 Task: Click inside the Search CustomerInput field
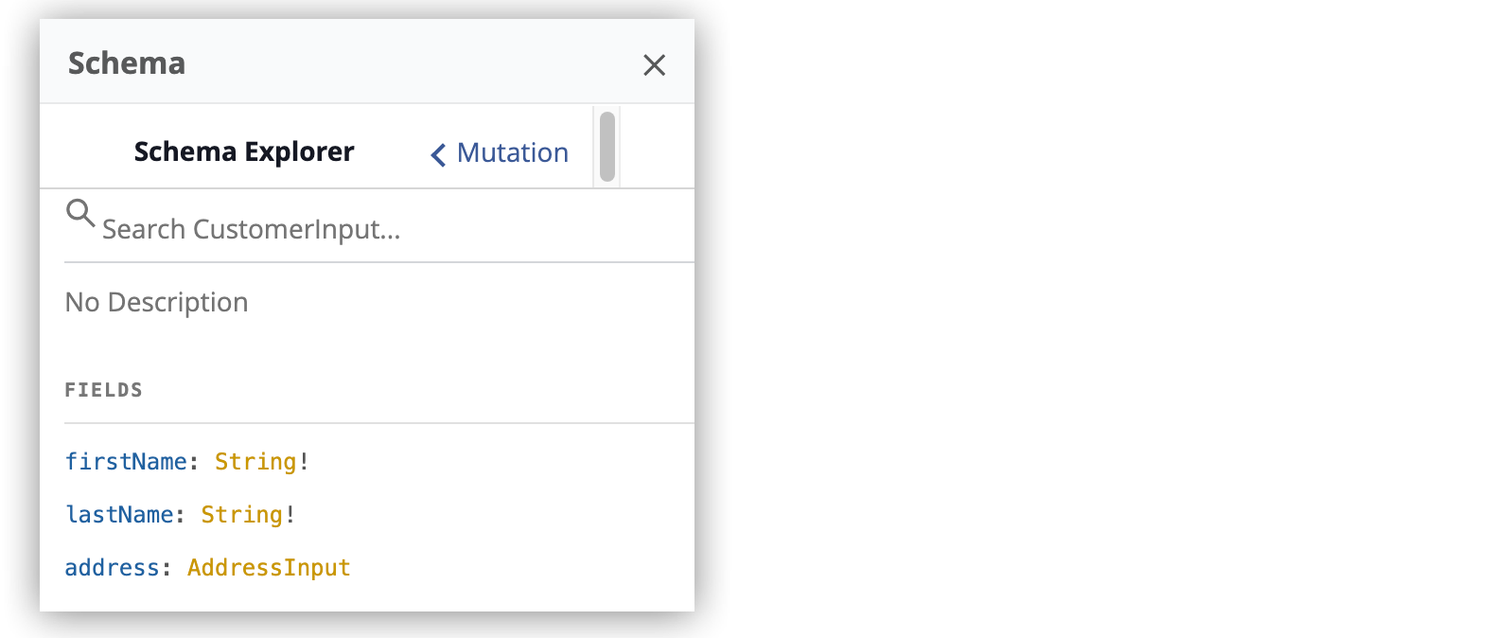coord(284,227)
